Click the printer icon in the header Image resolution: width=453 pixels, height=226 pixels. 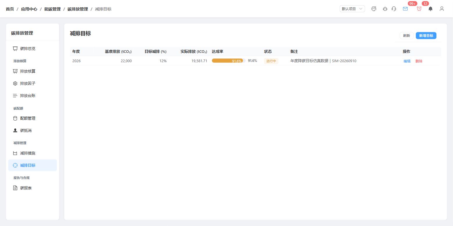point(374,9)
